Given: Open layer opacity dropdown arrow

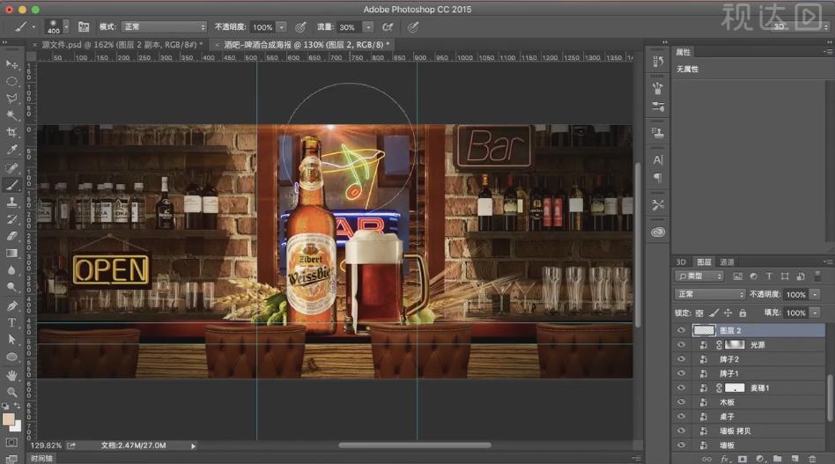Looking at the screenshot, I should (x=815, y=294).
